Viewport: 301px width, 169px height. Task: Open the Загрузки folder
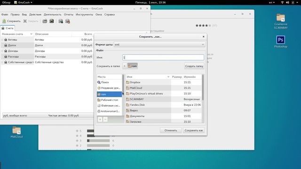tap(164, 122)
